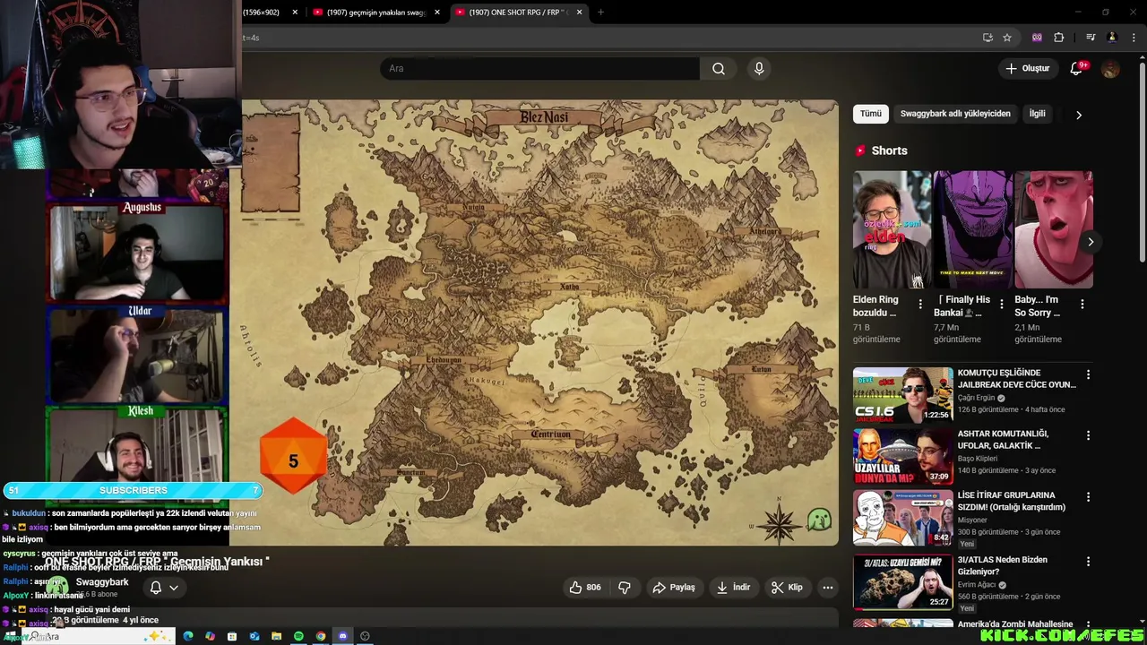1147x645 pixels.
Task: Select the Tümü filter chip
Action: [x=871, y=114]
